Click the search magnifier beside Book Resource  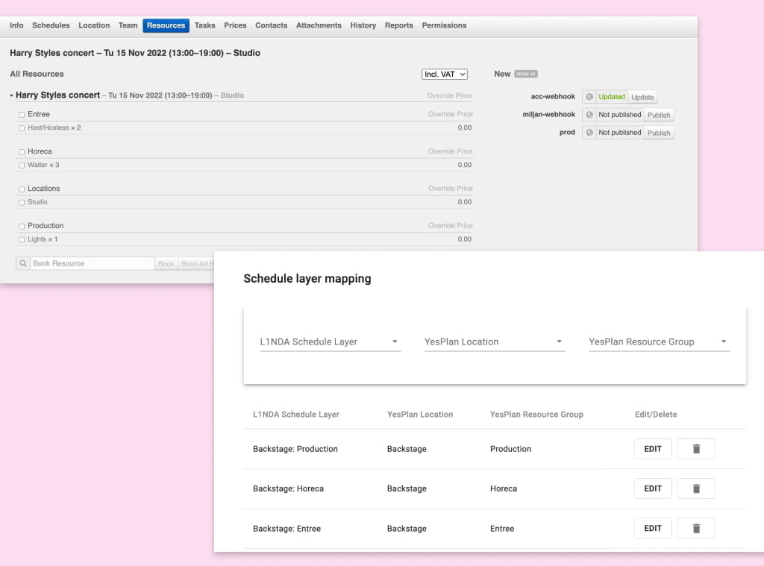coord(23,263)
